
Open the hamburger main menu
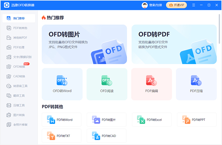[x=194, y=5]
